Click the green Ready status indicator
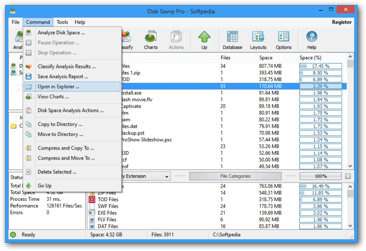This screenshot has width=366, height=251. click(13, 235)
